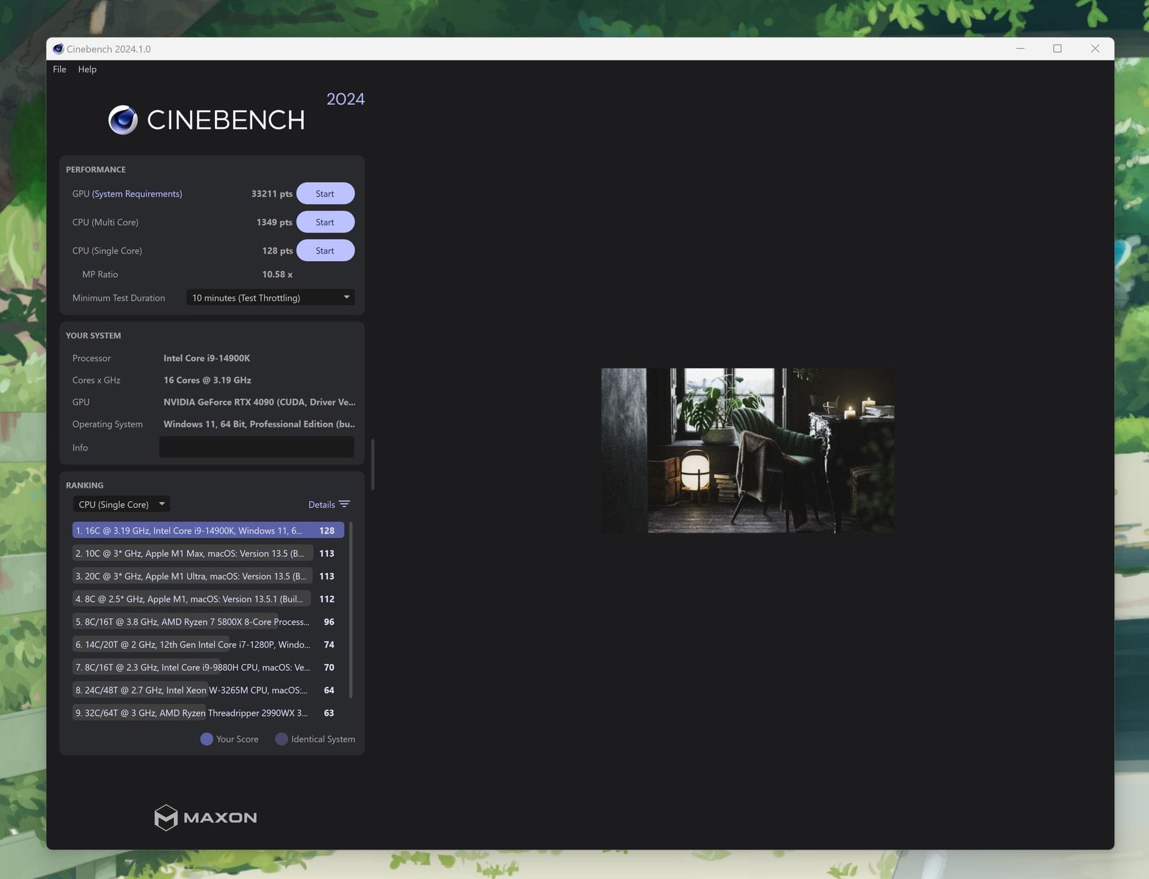
Task: Close the Cinebench window
Action: 1095,49
